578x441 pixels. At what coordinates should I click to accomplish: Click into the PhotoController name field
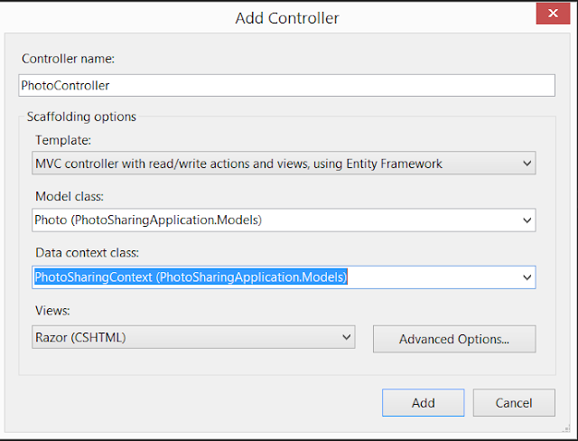pos(287,86)
